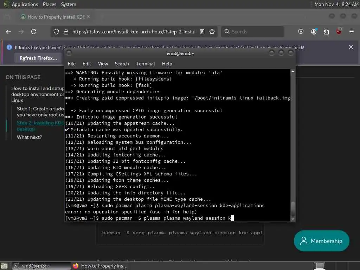
Task: Click the red uBlock extension icon
Action: 339,31
